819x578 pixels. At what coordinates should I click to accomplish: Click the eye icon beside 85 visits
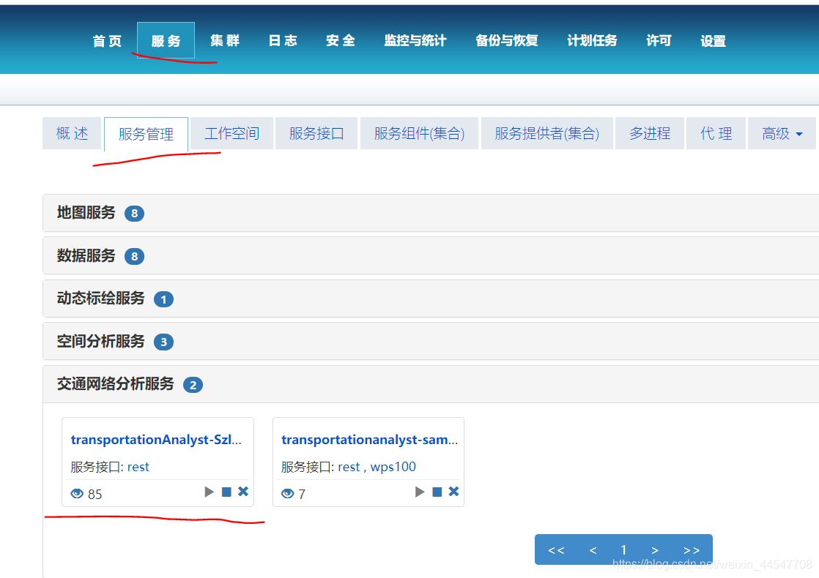coord(77,493)
